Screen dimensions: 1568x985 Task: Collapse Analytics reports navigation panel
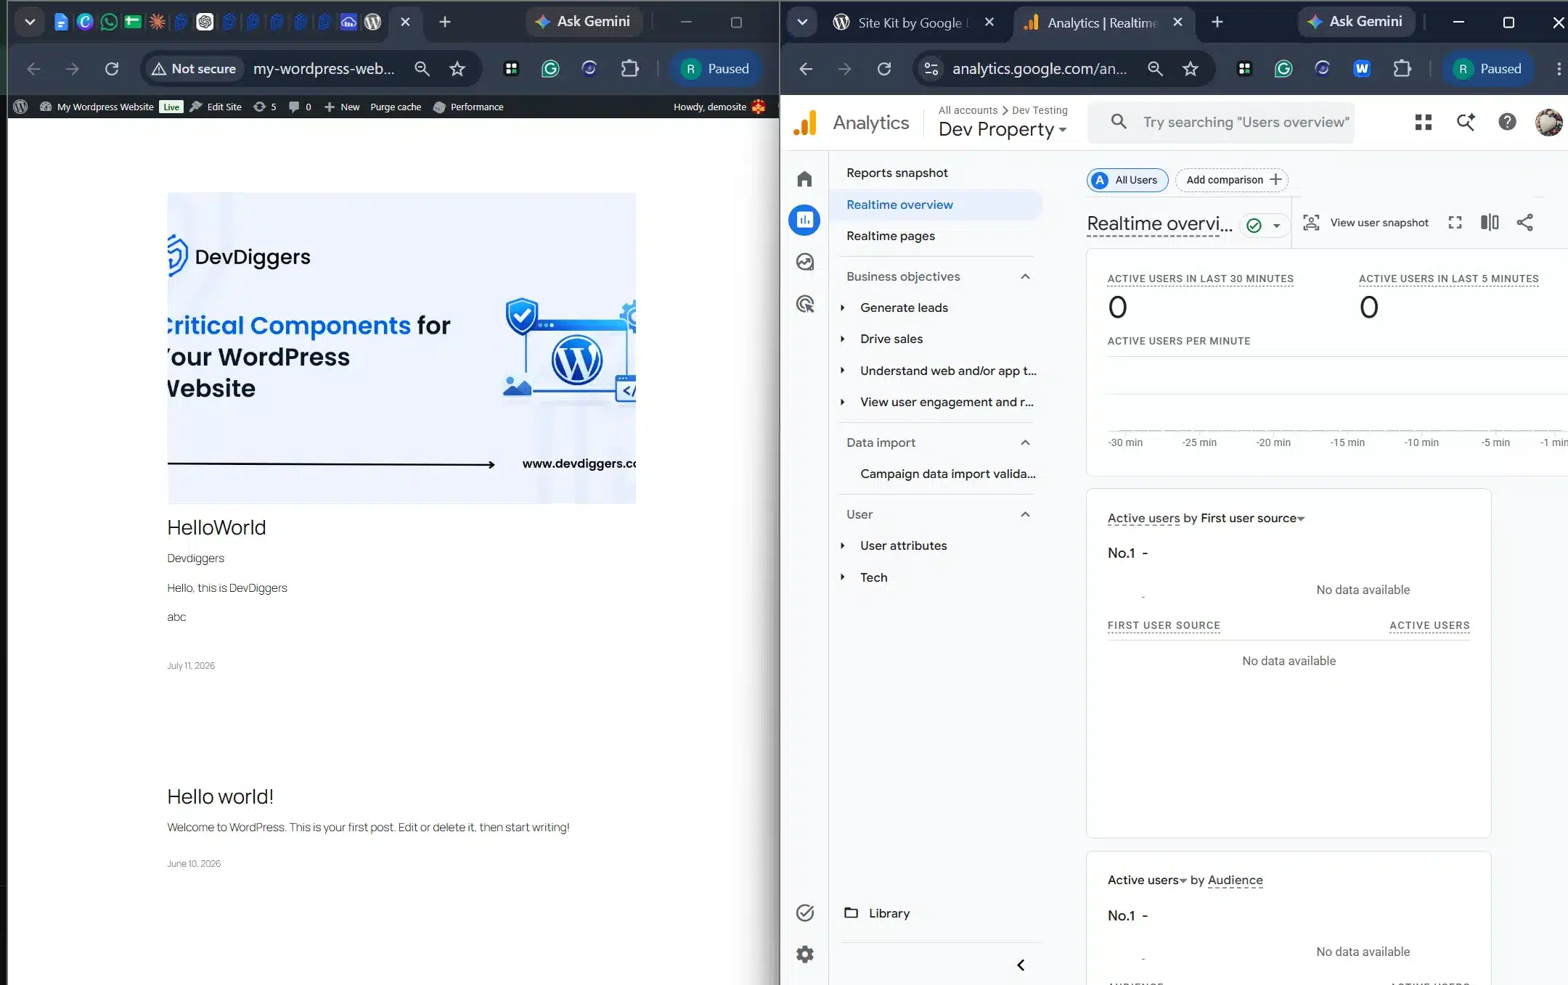point(1021,965)
